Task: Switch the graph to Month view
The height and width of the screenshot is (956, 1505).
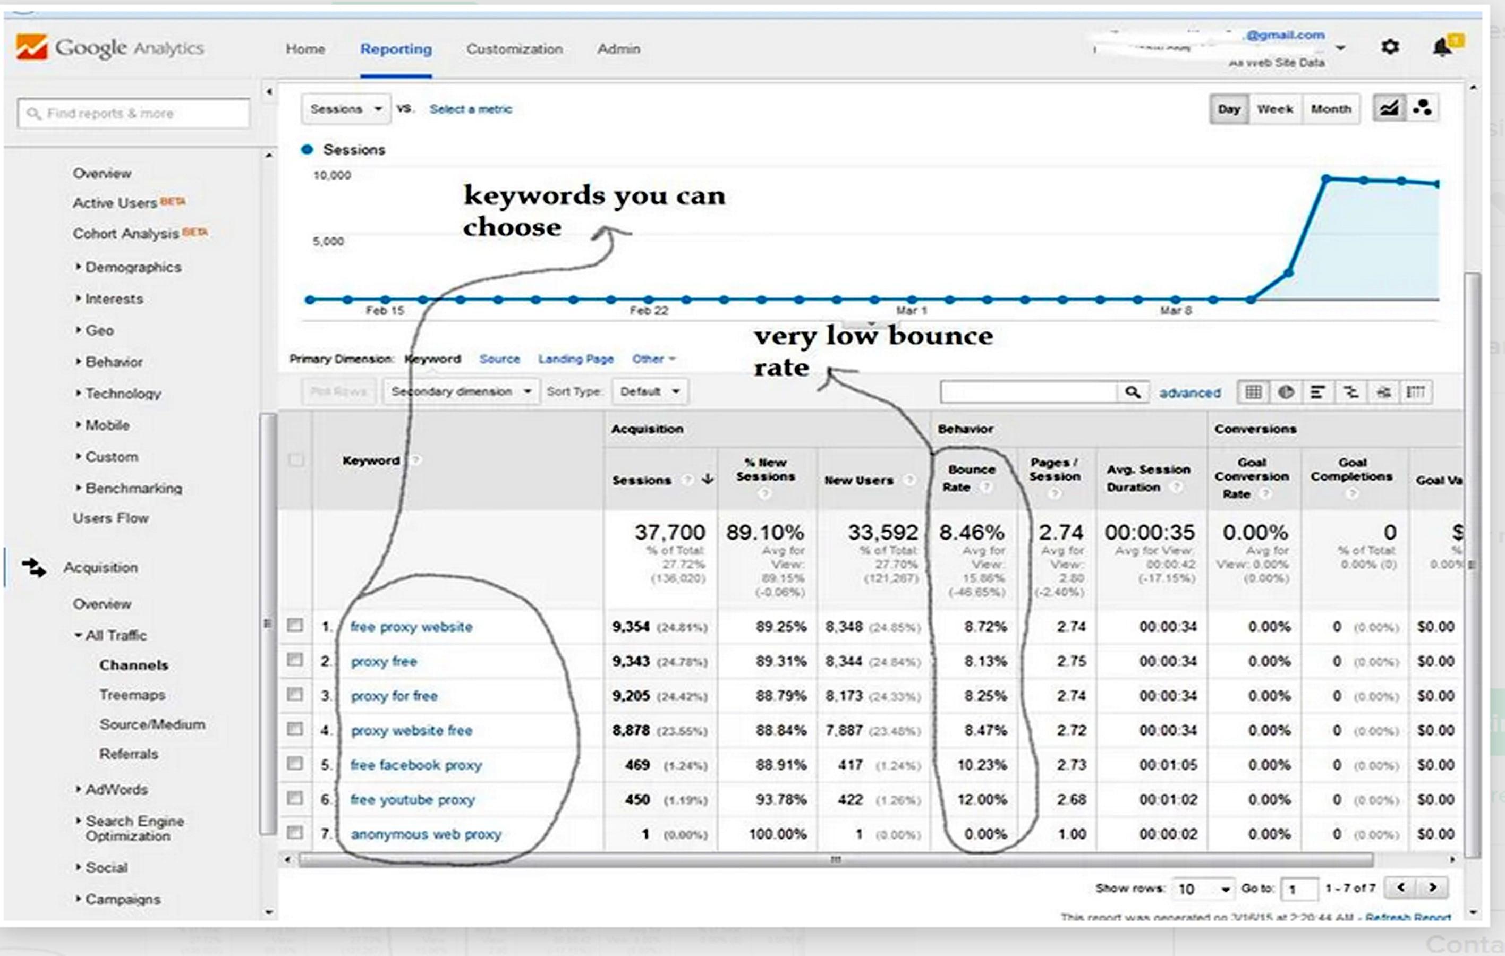Action: [1331, 108]
